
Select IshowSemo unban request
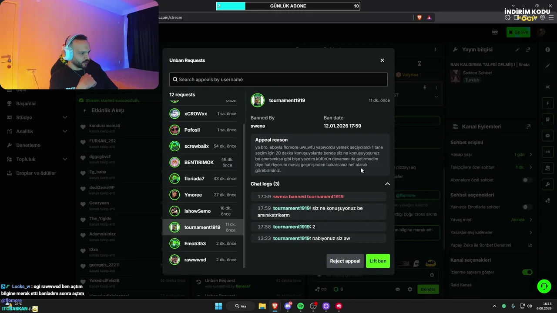(x=203, y=211)
